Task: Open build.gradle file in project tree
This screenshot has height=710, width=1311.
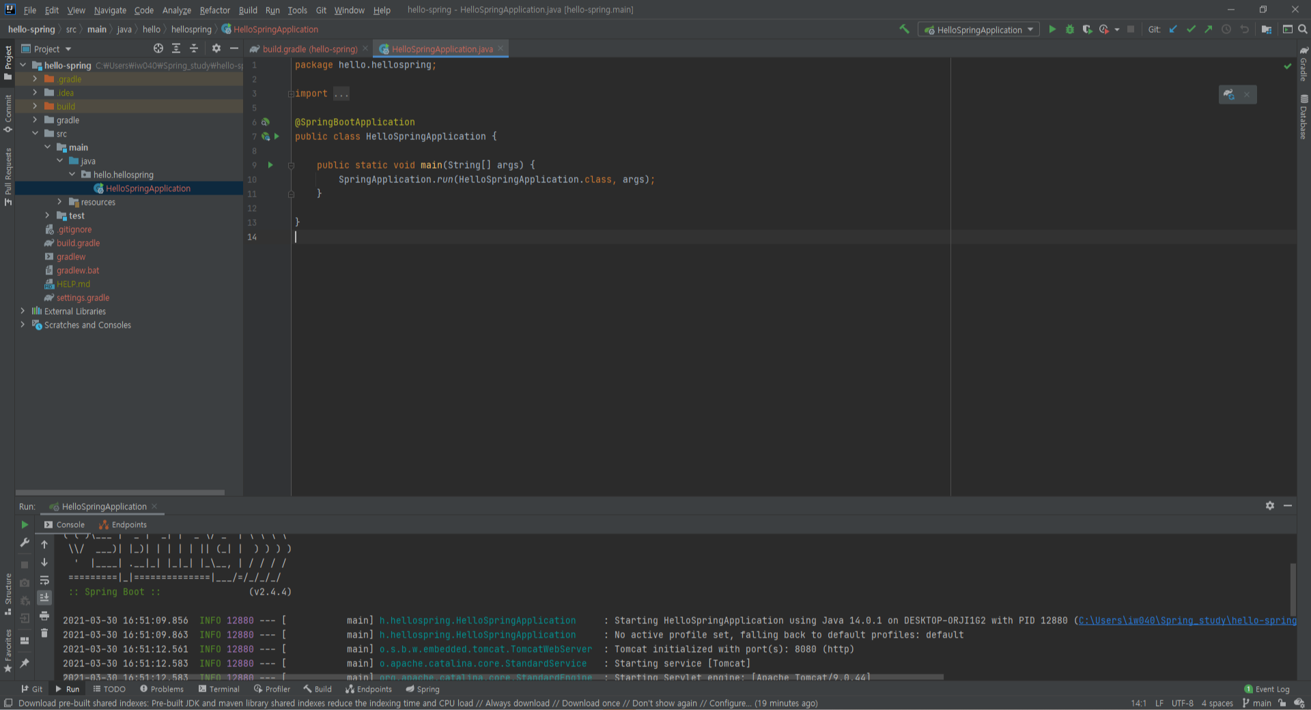Action: click(78, 243)
